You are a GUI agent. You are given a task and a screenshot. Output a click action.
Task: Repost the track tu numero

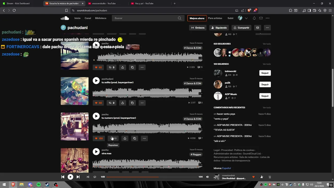(x=113, y=138)
